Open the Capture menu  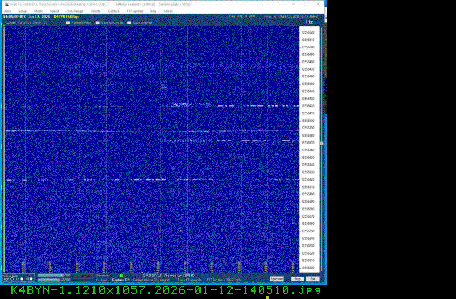click(x=113, y=11)
